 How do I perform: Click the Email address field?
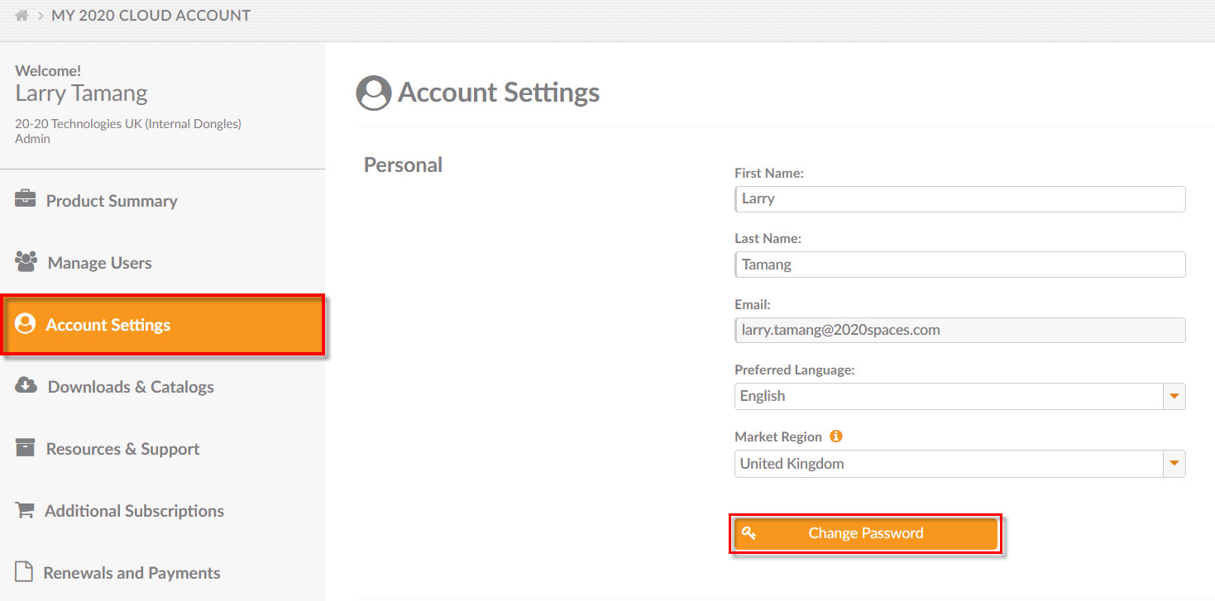tap(959, 330)
